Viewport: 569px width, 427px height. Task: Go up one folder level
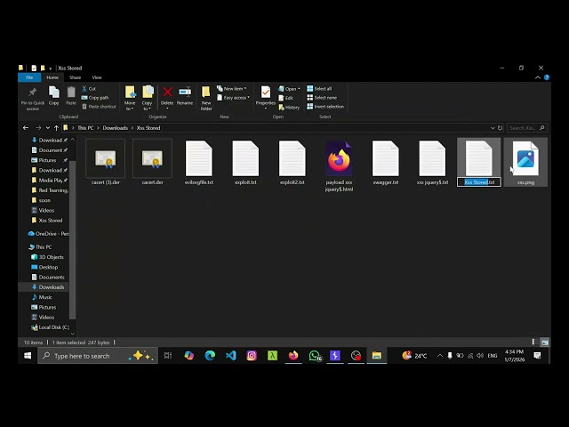(x=56, y=128)
